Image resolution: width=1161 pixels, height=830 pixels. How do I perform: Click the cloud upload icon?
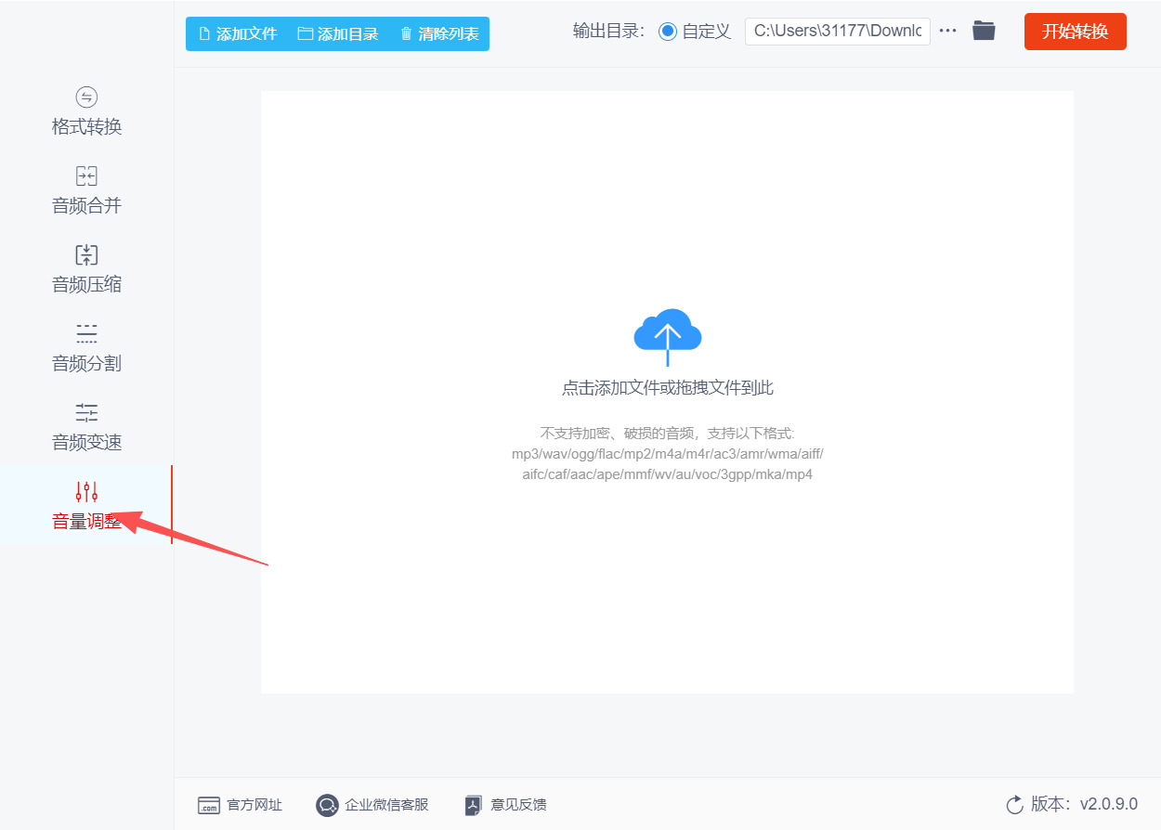pyautogui.click(x=667, y=336)
